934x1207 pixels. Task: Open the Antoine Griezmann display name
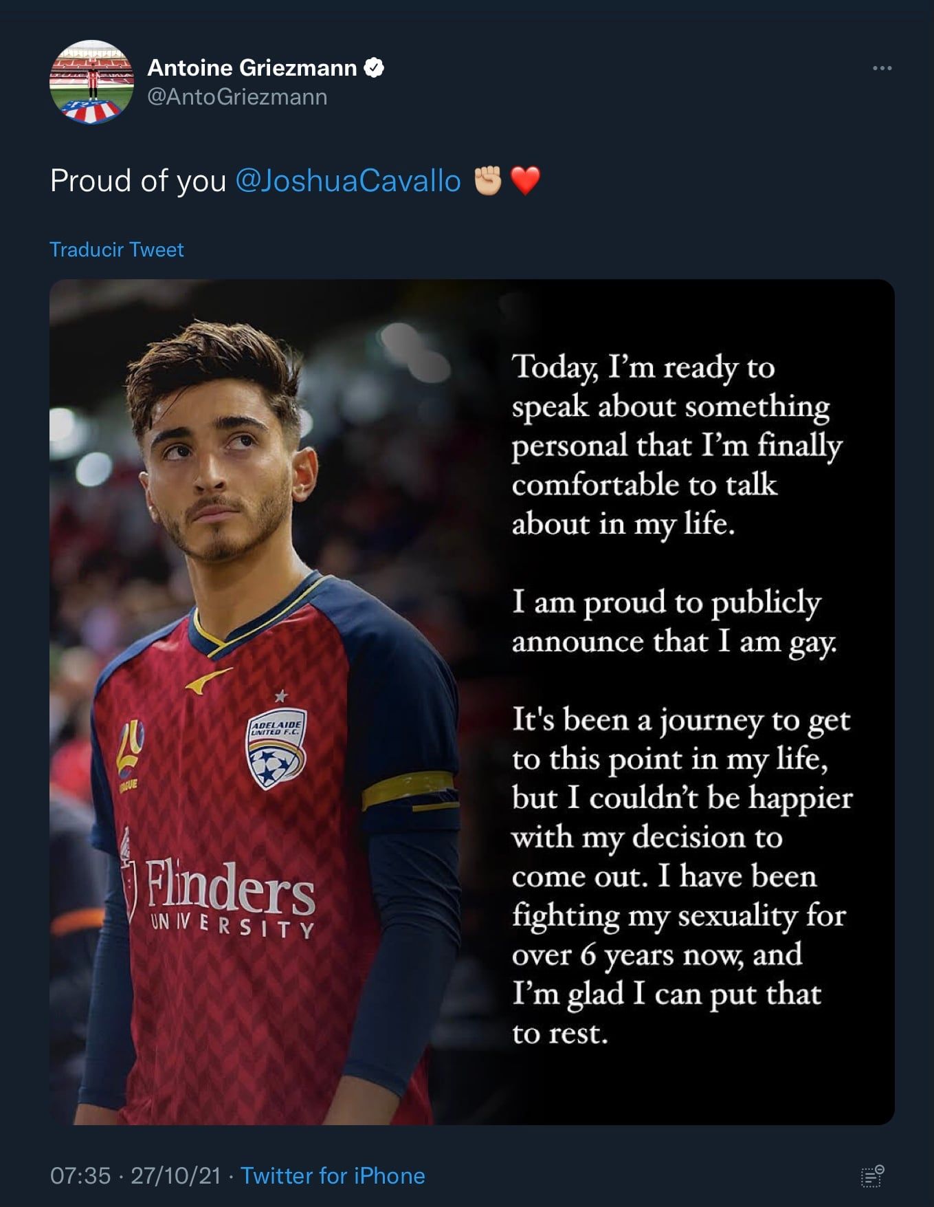(252, 67)
